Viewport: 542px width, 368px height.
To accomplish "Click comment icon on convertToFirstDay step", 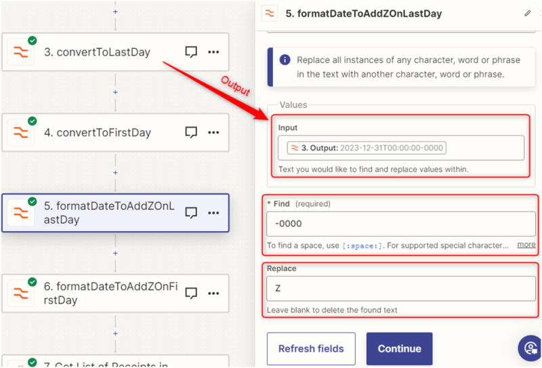I will pyautogui.click(x=191, y=132).
